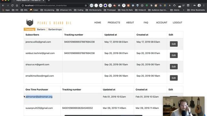Open the Audience App inc bookmarks folder
Image resolution: width=207 pixels, height=116 pixels.
(158, 10)
